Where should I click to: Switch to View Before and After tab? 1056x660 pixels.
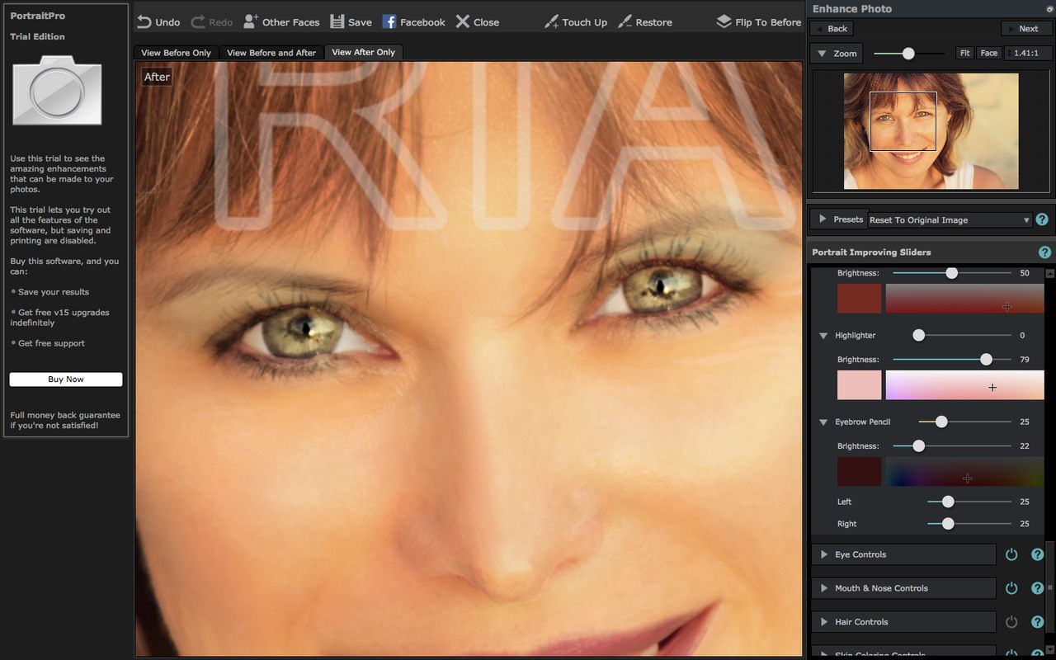tap(271, 53)
